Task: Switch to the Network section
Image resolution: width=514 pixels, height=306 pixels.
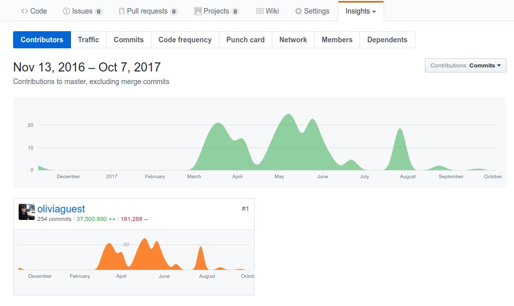Action: (x=293, y=40)
